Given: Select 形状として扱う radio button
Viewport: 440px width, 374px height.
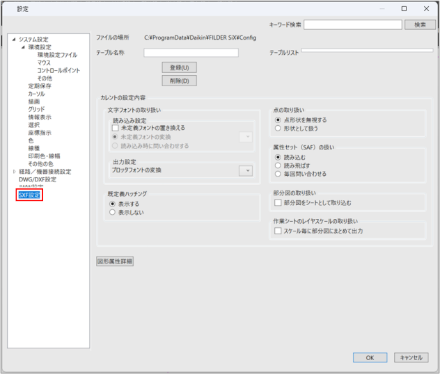Looking at the screenshot, I should [278, 129].
